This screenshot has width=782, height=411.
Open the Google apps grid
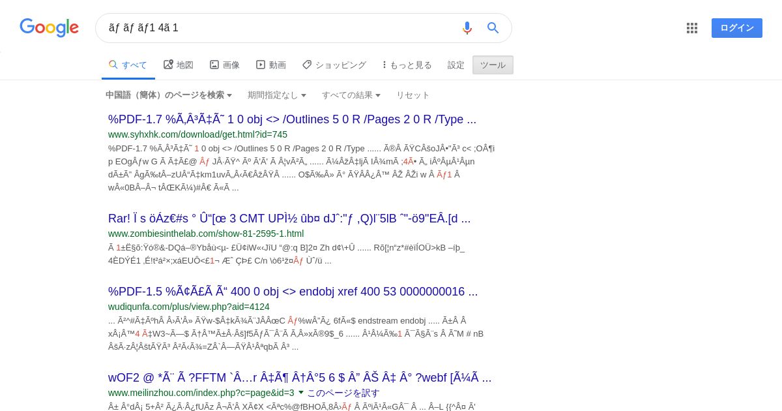point(692,28)
